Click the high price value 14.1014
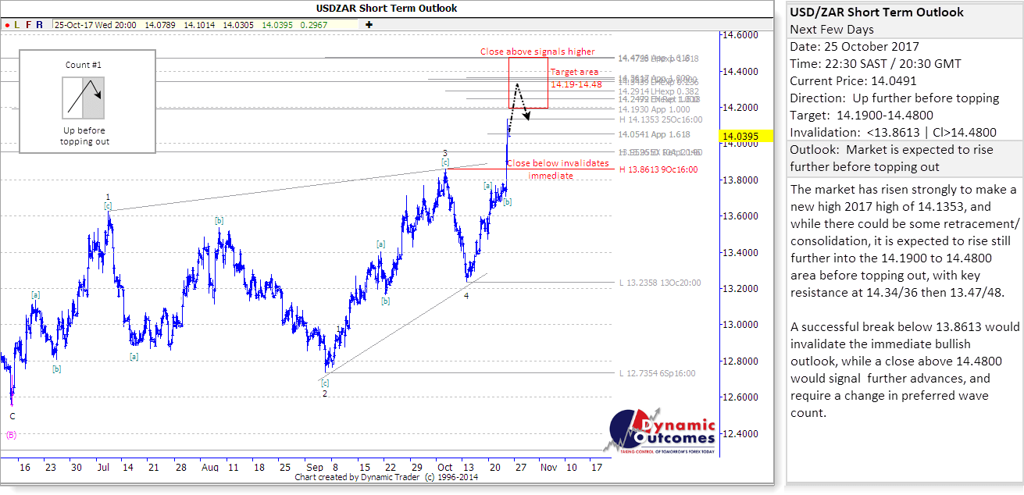Viewport: 1024px width, 495px height. tap(198, 25)
